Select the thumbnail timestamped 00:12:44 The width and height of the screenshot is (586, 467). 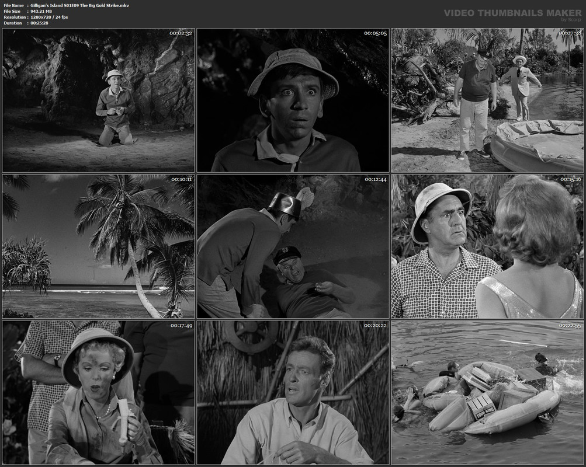click(x=293, y=246)
